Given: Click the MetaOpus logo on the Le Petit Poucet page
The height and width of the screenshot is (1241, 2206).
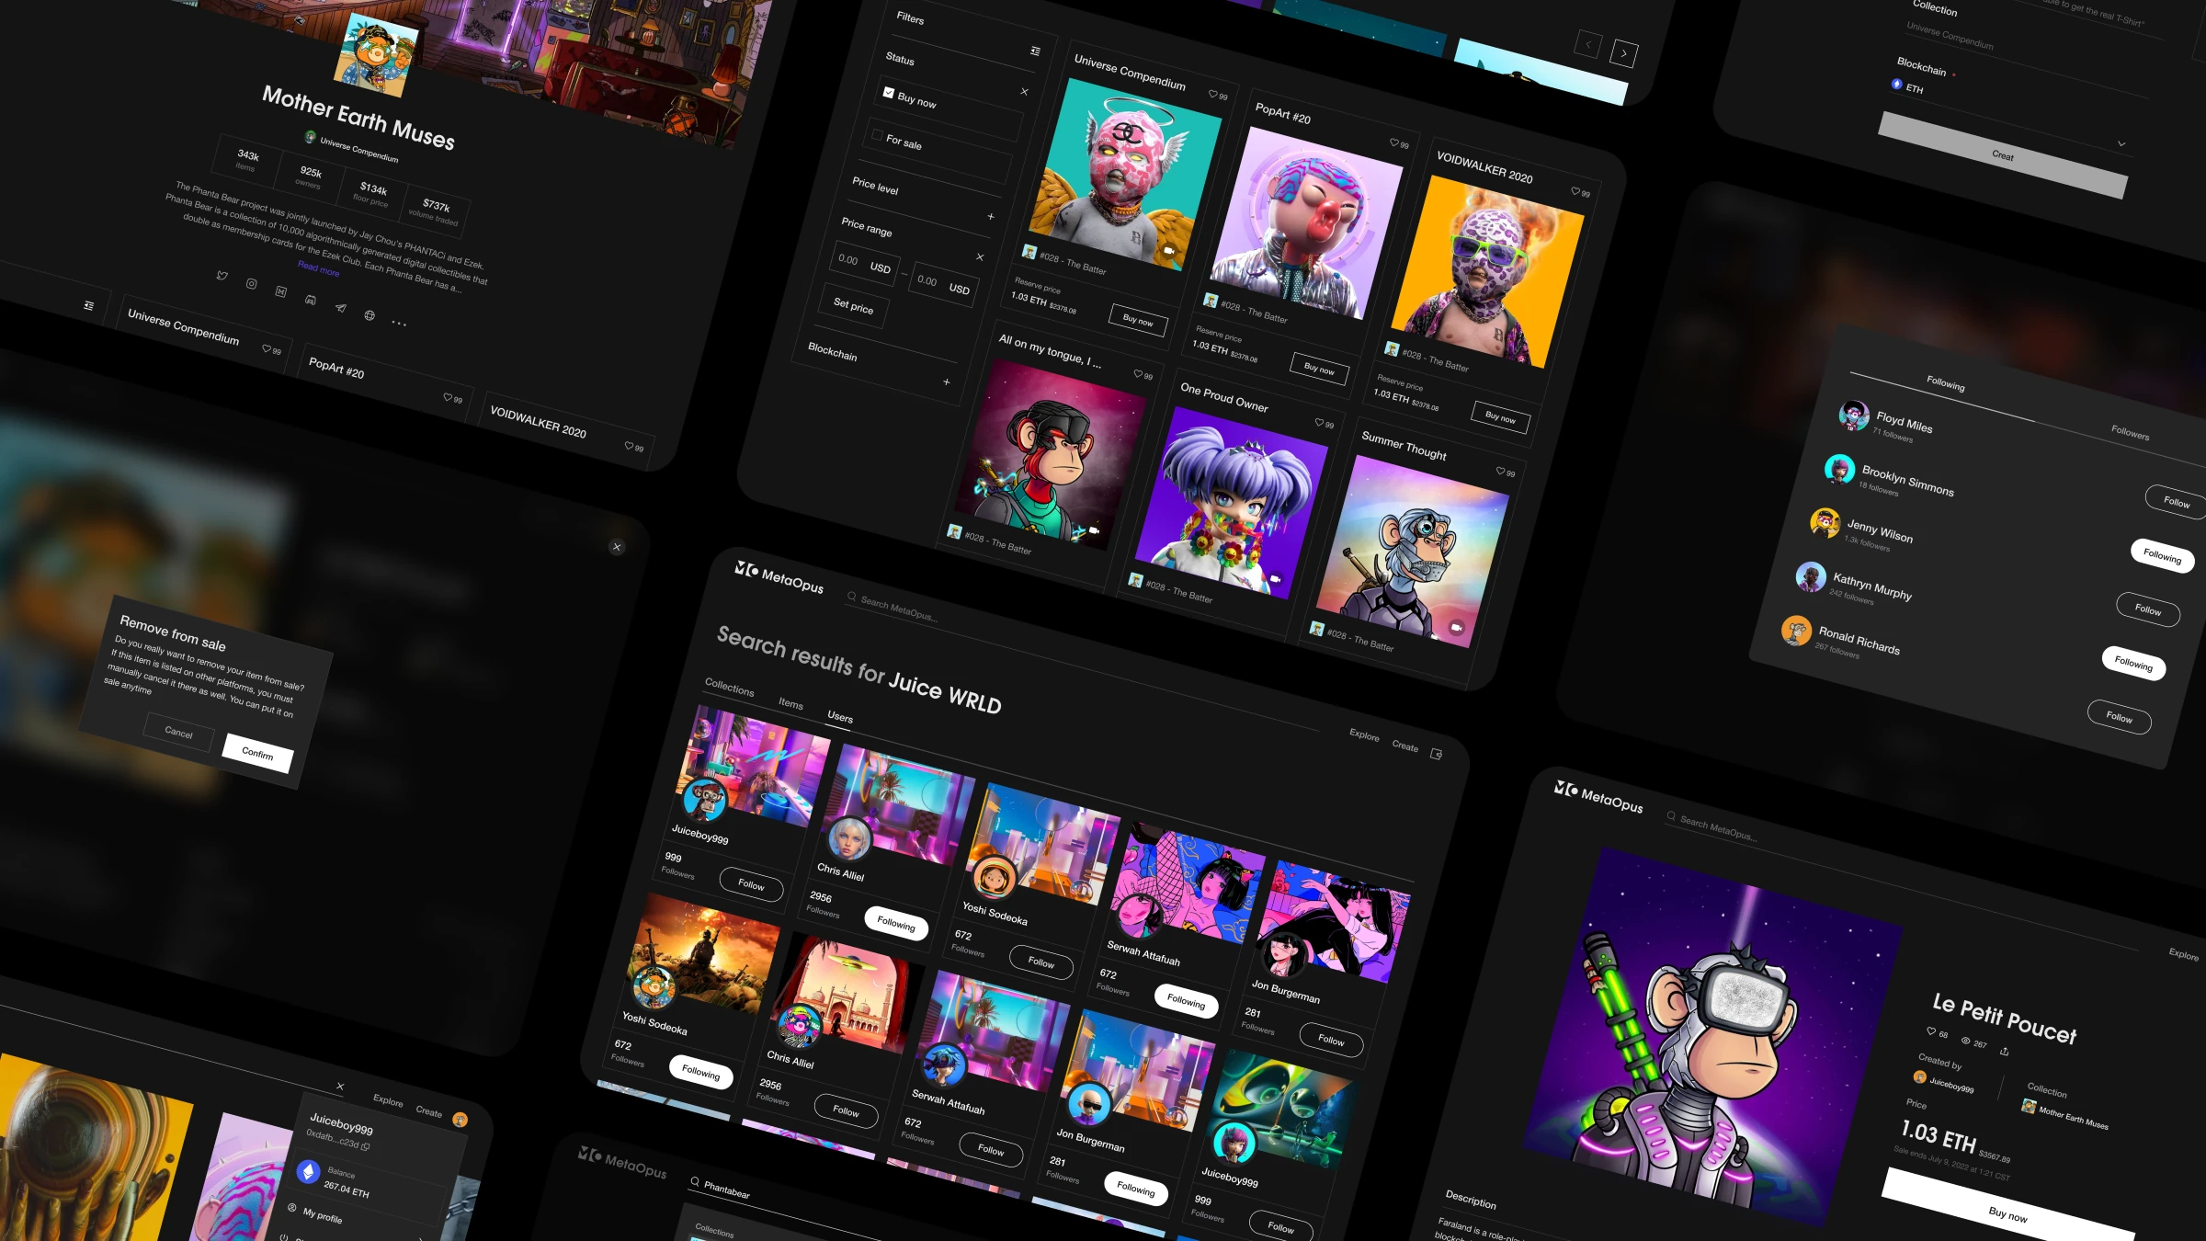Looking at the screenshot, I should 1598,796.
